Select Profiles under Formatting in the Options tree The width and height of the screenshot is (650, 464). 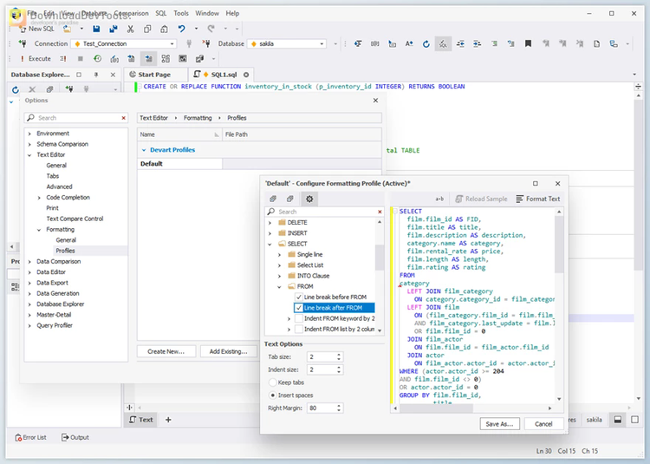click(66, 251)
